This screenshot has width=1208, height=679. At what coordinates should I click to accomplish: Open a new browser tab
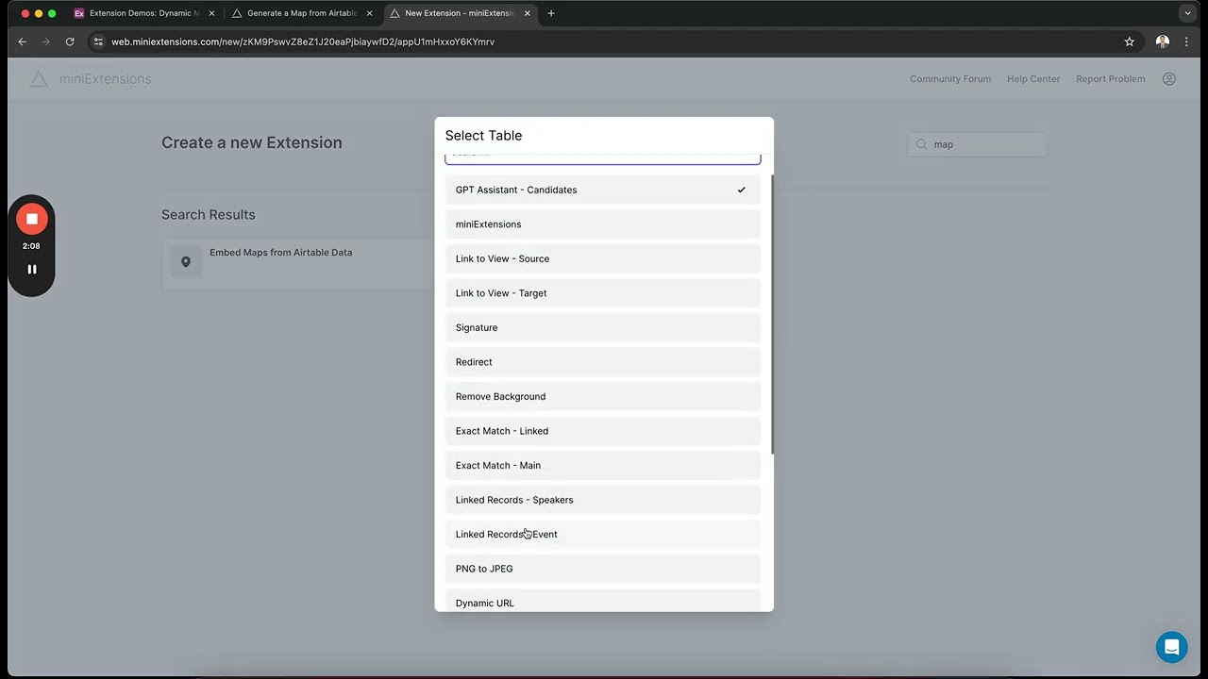coord(551,13)
